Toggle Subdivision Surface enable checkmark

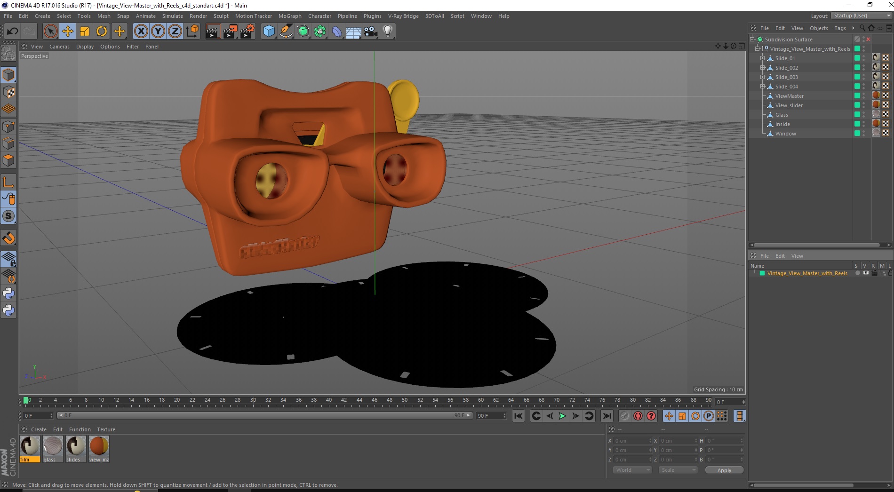(x=869, y=40)
